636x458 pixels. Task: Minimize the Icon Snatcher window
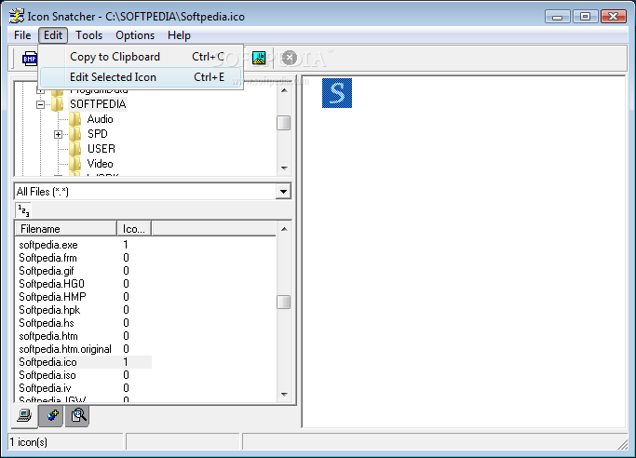click(x=558, y=17)
